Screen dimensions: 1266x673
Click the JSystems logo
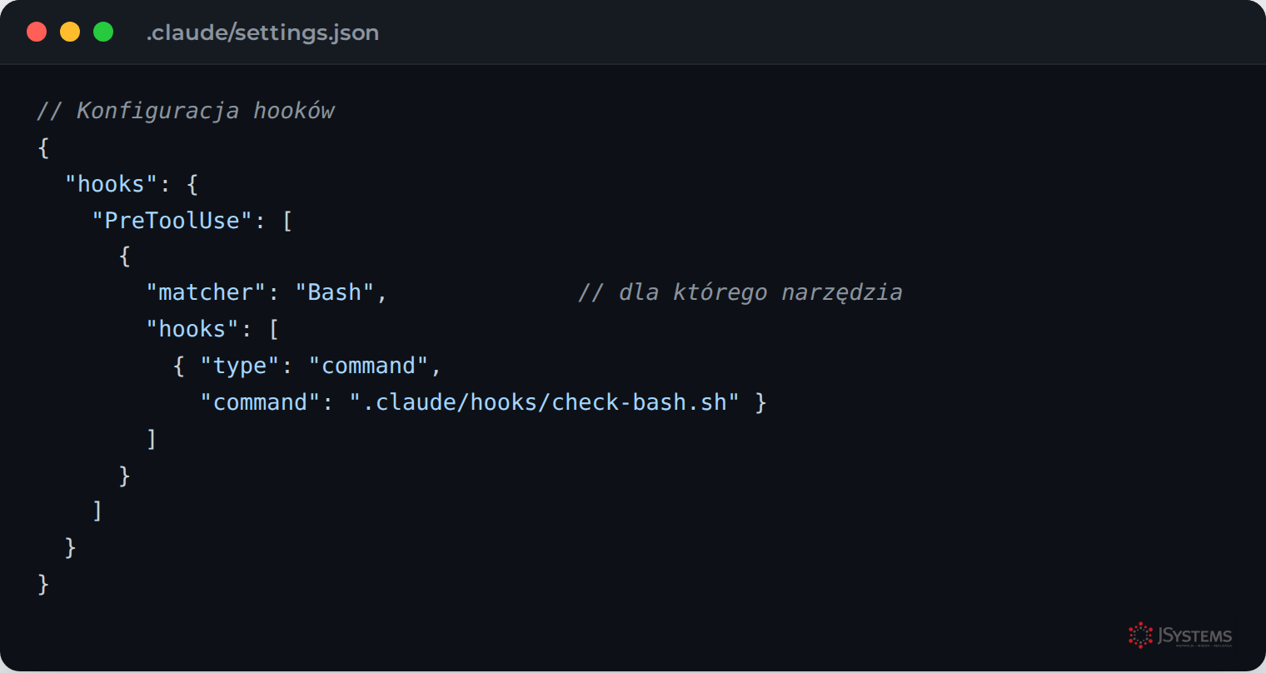pos(1180,636)
